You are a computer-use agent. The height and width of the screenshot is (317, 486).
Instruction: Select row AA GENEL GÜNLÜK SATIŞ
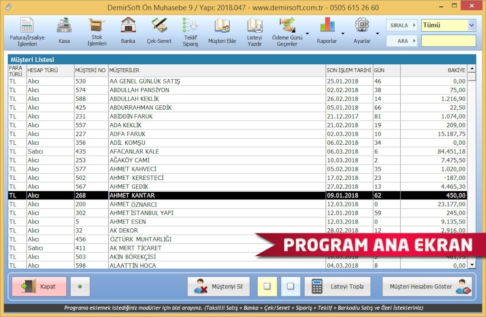pyautogui.click(x=237, y=81)
